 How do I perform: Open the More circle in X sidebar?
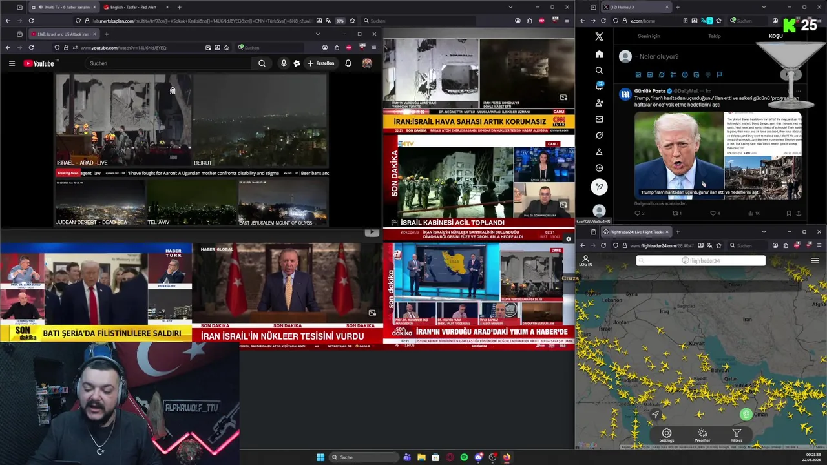click(599, 168)
